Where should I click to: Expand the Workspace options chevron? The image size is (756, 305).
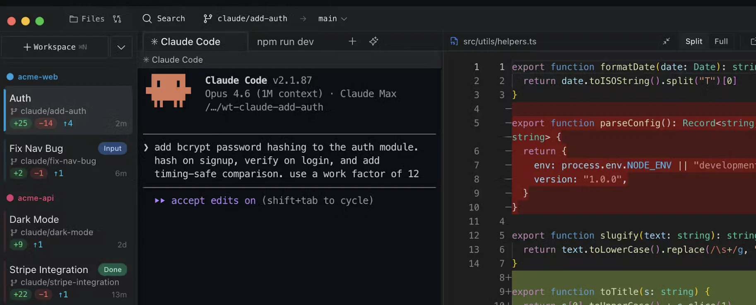[x=121, y=47]
